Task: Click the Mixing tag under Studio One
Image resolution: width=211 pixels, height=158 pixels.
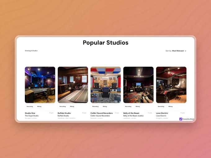Action: [39, 106]
